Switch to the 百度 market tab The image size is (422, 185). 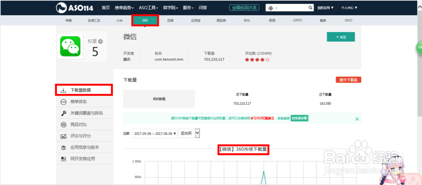tap(170, 20)
